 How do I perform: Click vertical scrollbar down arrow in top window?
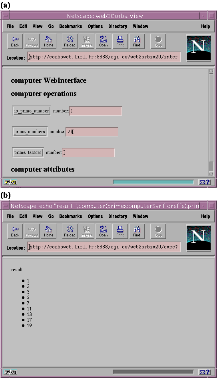point(211,173)
